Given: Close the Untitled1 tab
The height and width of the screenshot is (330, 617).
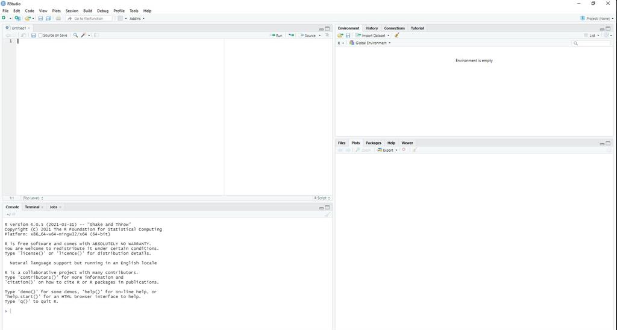Looking at the screenshot, I should tap(29, 28).
